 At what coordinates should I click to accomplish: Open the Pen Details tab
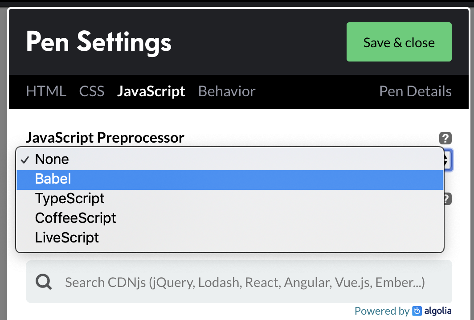[x=415, y=91]
